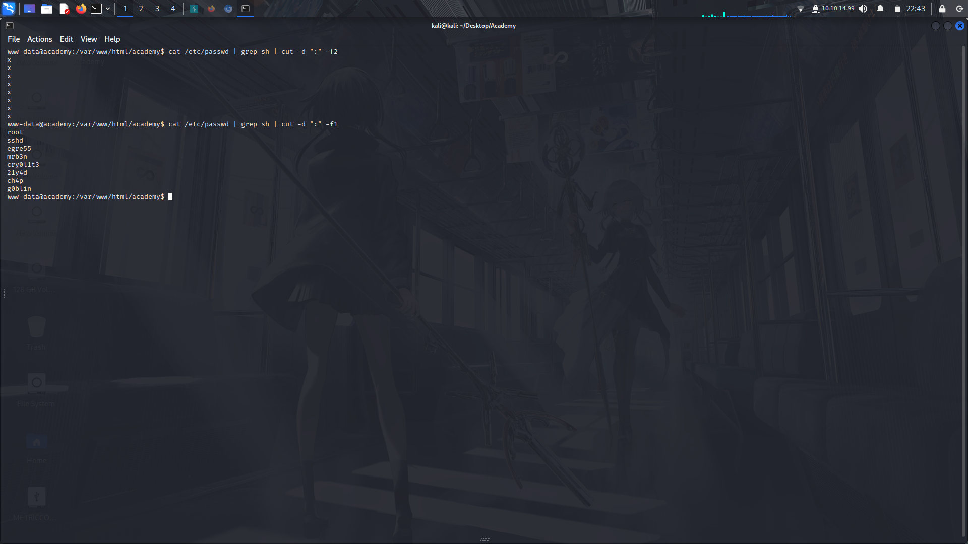Mute the system volume speaker icon
Viewport: 968px width, 544px height.
pyautogui.click(x=863, y=9)
